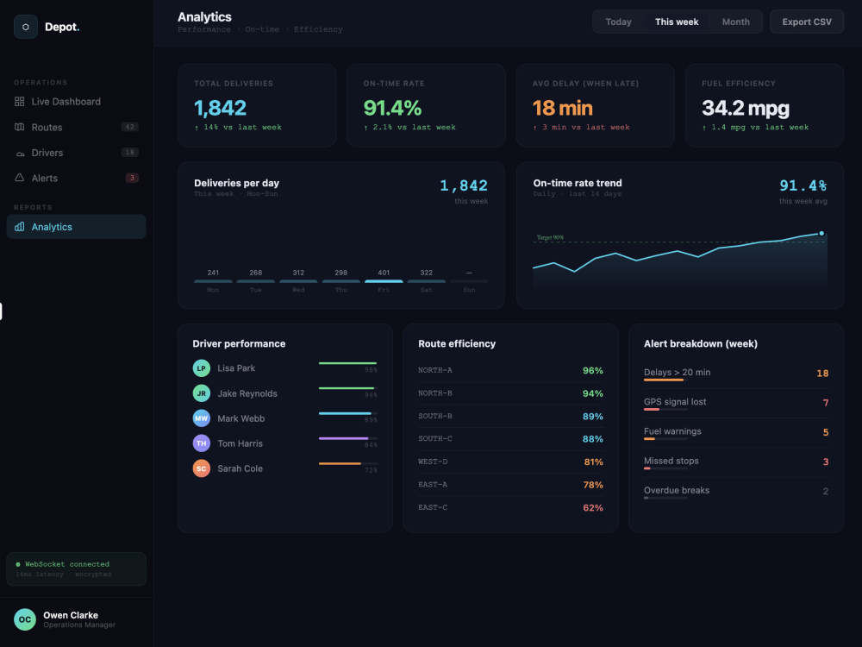
Task: Click the SOUTH-B route row
Action: [x=510, y=416]
